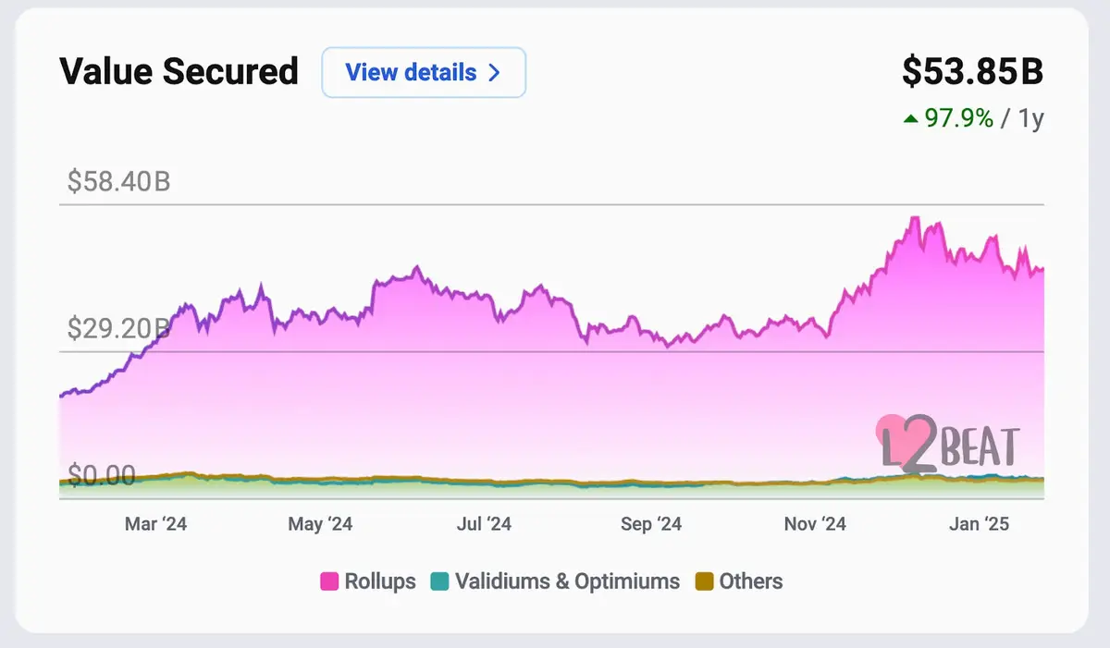This screenshot has height=648, width=1110.
Task: Click the $53.85B total value
Action: tap(972, 73)
